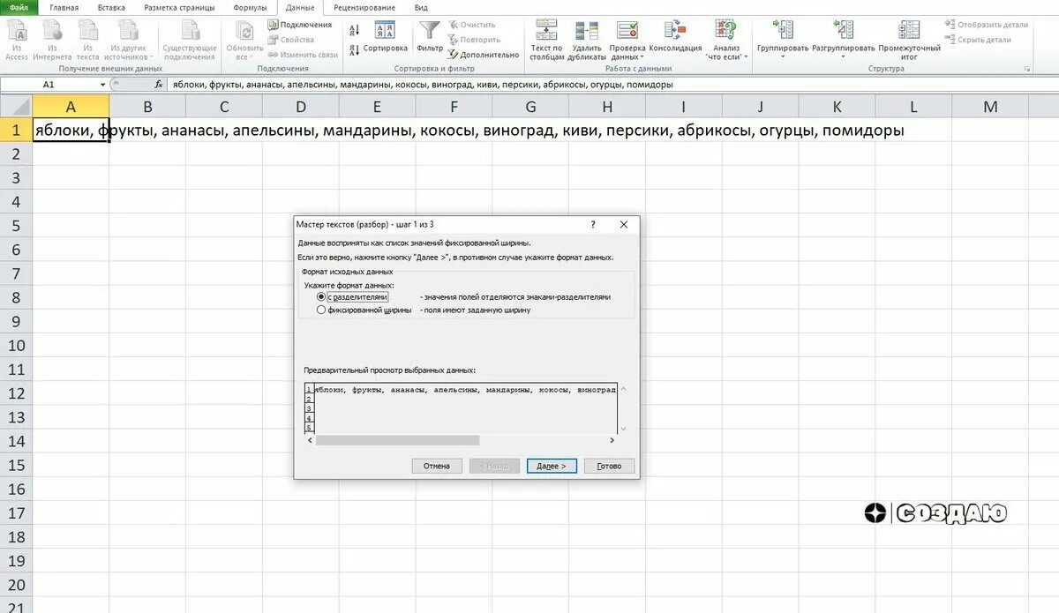
Task: Click the Далее > button
Action: point(552,466)
